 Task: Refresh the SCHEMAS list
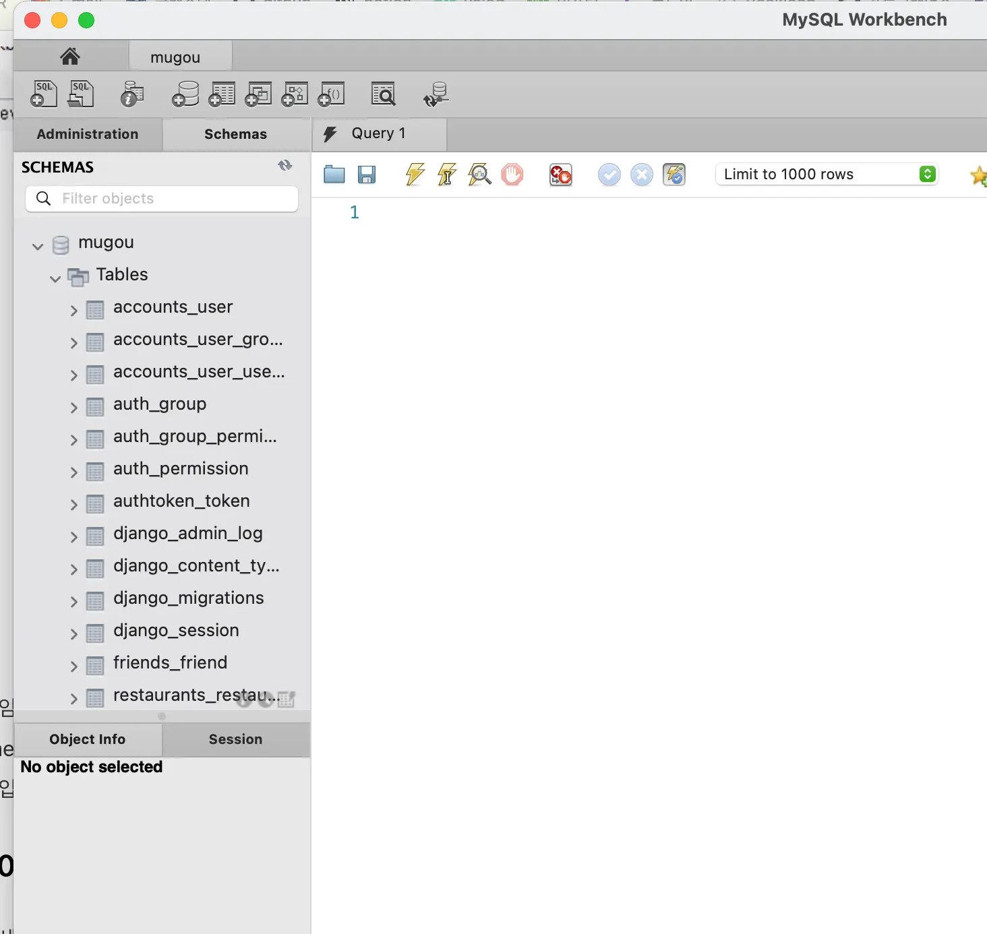(x=285, y=166)
